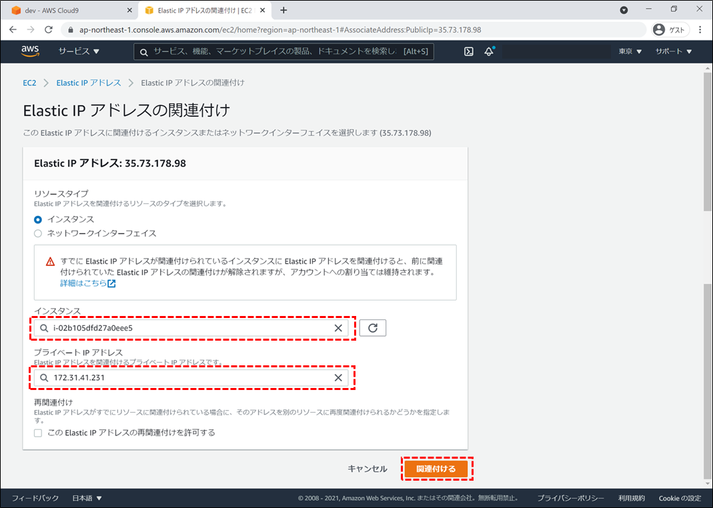
Task: Click the browser back arrow
Action: pyautogui.click(x=13, y=29)
